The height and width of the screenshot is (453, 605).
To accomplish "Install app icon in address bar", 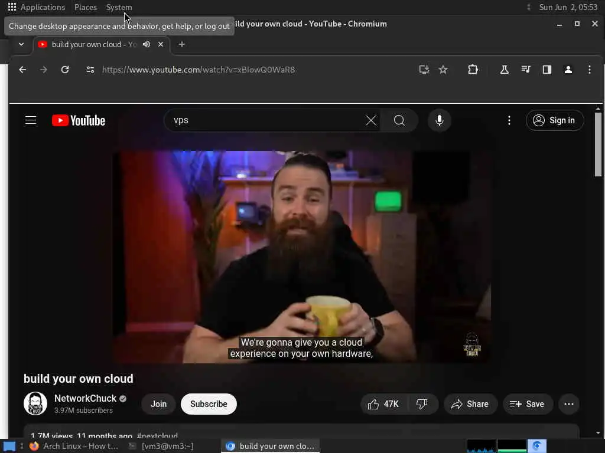I will tap(424, 70).
